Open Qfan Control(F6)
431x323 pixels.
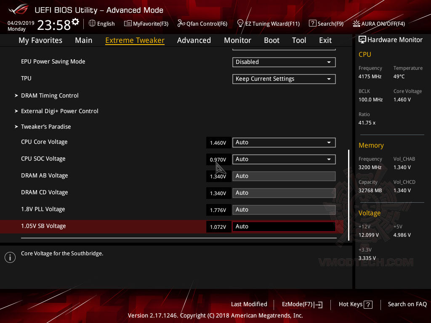click(207, 24)
